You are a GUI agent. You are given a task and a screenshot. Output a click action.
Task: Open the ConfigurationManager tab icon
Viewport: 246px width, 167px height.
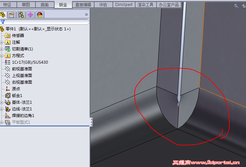pos(21,15)
